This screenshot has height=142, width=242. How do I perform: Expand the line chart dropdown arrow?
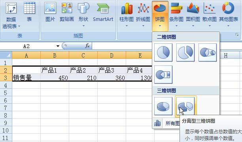[x=143, y=26]
